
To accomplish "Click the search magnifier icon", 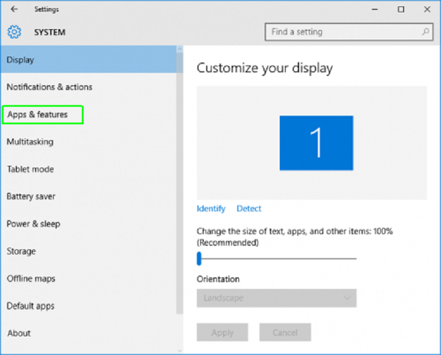I will pyautogui.click(x=426, y=32).
